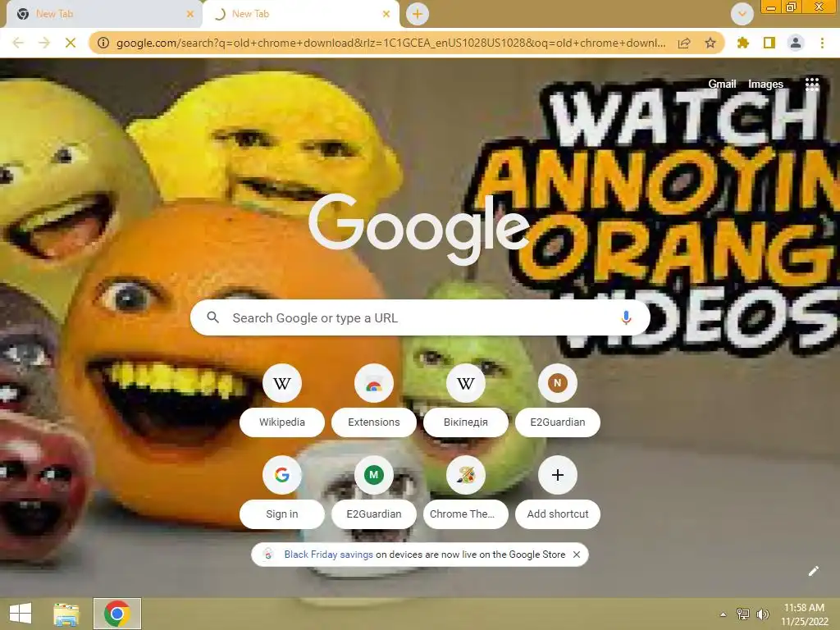Start voice search with microphone icon
840x630 pixels.
tap(626, 317)
